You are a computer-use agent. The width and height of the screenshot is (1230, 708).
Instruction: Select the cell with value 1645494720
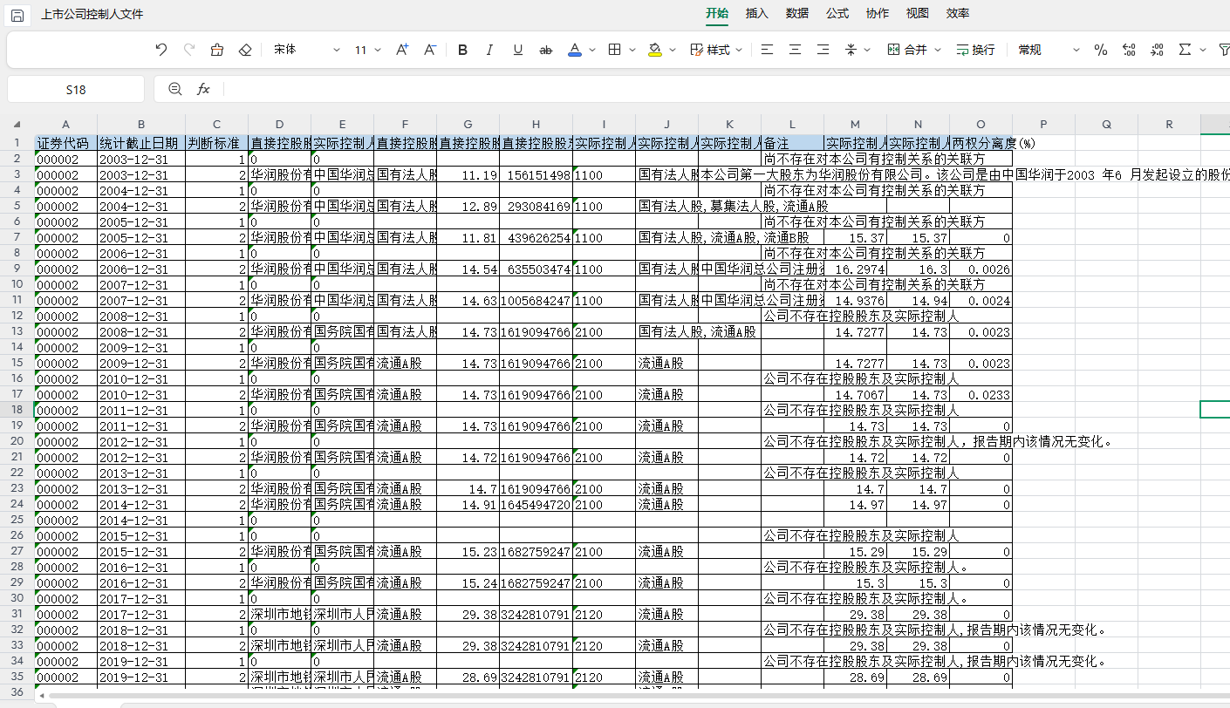point(536,504)
